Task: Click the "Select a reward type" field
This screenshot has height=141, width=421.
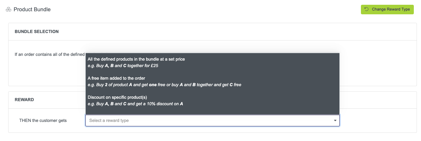Action: [x=205, y=121]
